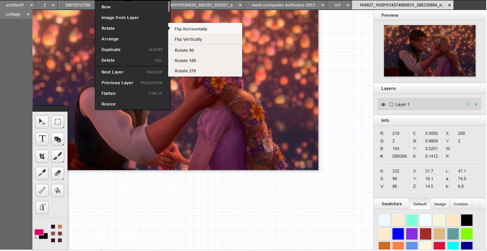
Task: Choose Next Layer
Action: tap(132, 72)
